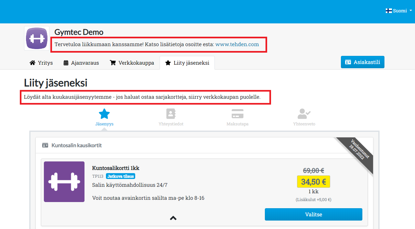Image resolution: width=415 pixels, height=229 pixels.
Task: Click the yellow 34,50 € price tag
Action: (x=313, y=182)
